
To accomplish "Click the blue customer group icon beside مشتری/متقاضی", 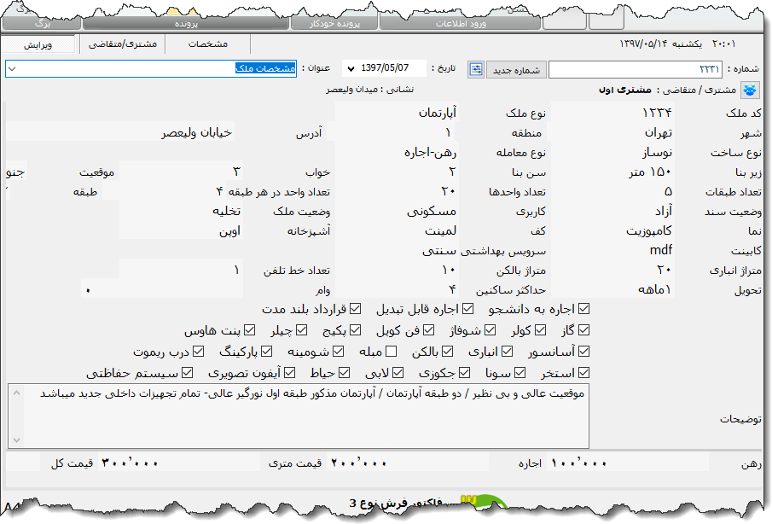I will [x=749, y=89].
